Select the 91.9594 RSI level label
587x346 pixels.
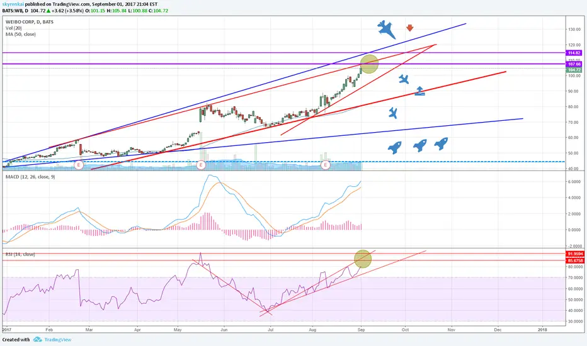click(575, 254)
